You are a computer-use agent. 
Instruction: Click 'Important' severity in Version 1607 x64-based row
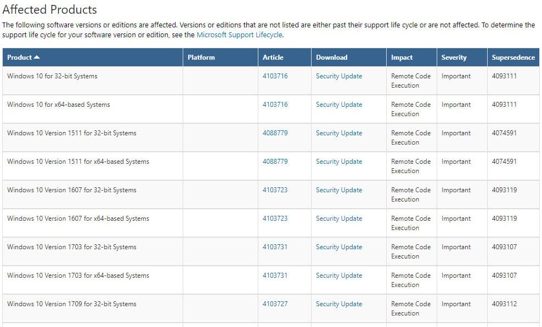[456, 218]
